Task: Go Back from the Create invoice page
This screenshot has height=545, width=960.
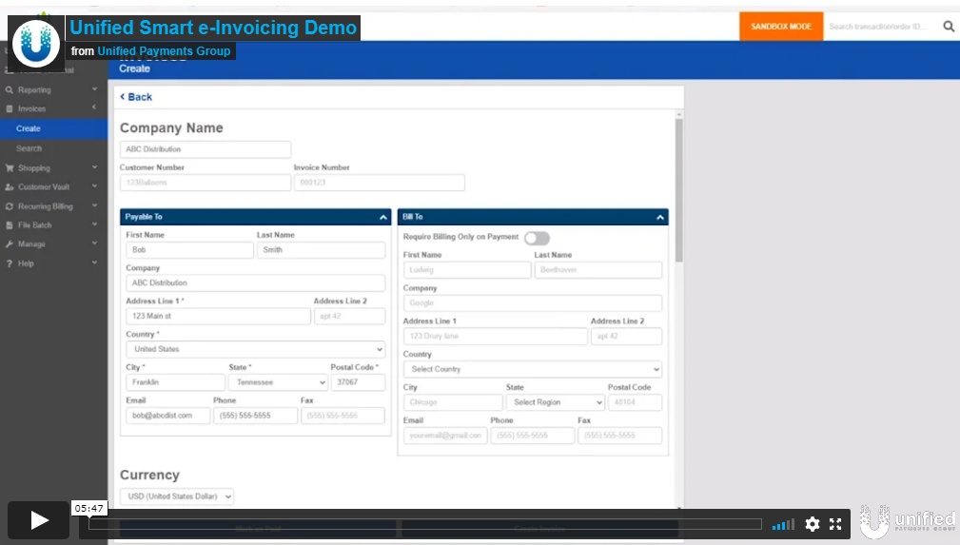Action: (136, 97)
